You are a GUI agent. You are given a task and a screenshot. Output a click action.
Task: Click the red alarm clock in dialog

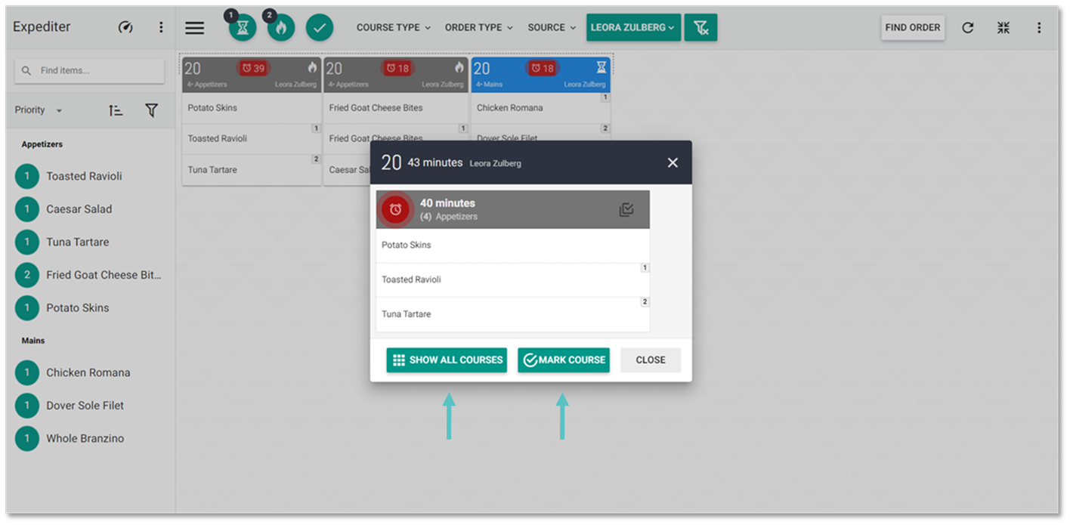click(x=395, y=209)
